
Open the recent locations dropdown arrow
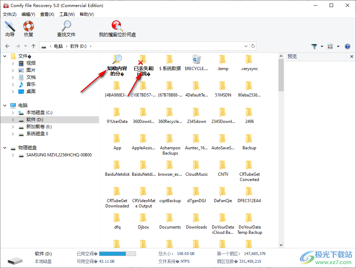tap(25, 46)
